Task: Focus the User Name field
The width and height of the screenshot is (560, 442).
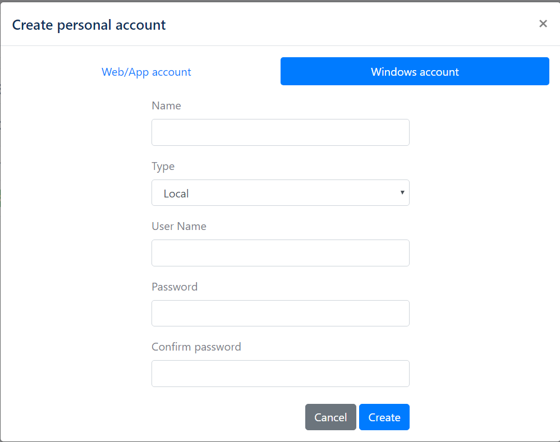Action: tap(281, 253)
